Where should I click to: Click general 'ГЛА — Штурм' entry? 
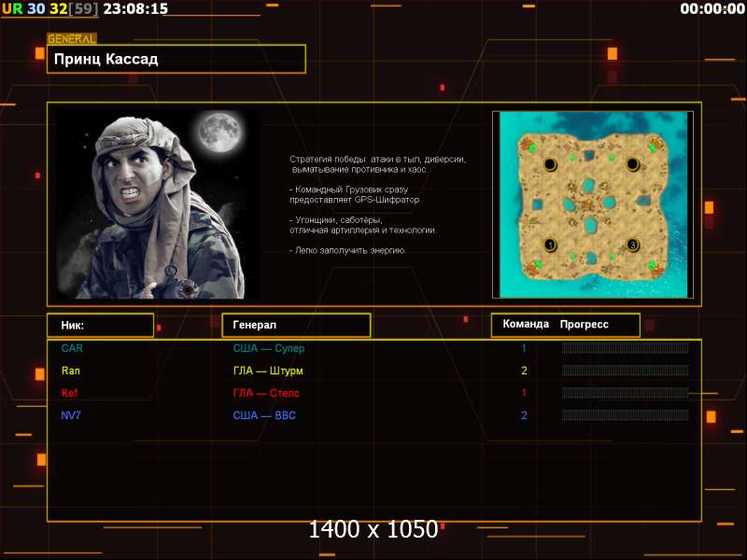coord(268,371)
